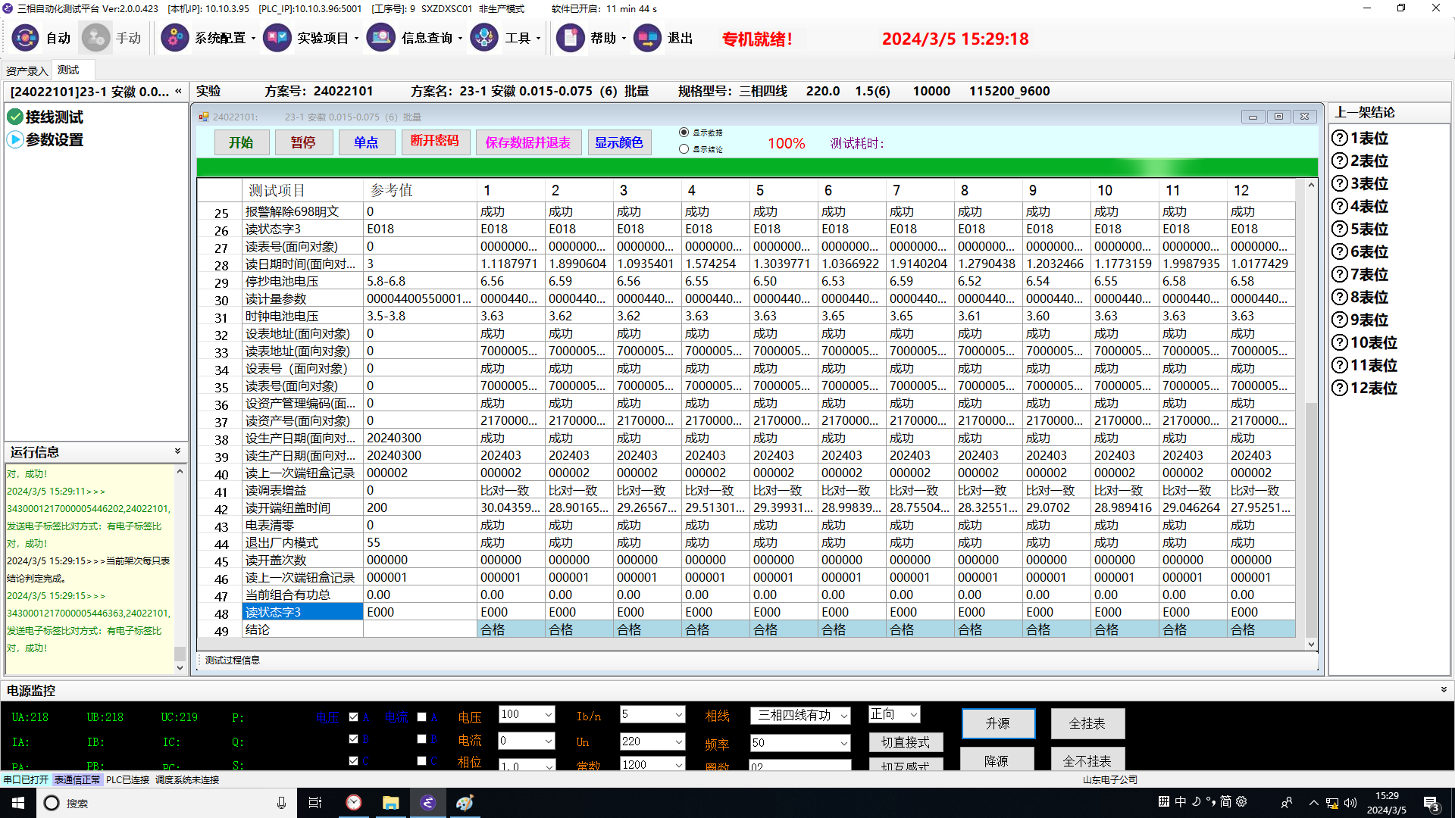The height and width of the screenshot is (818, 1455).
Task: Click the 系统配置 toolbar icon
Action: (175, 38)
